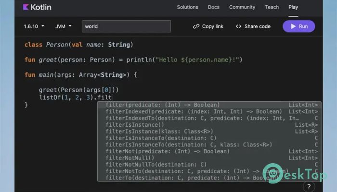
Task: Open the Docs menu item
Action: pos(213,7)
